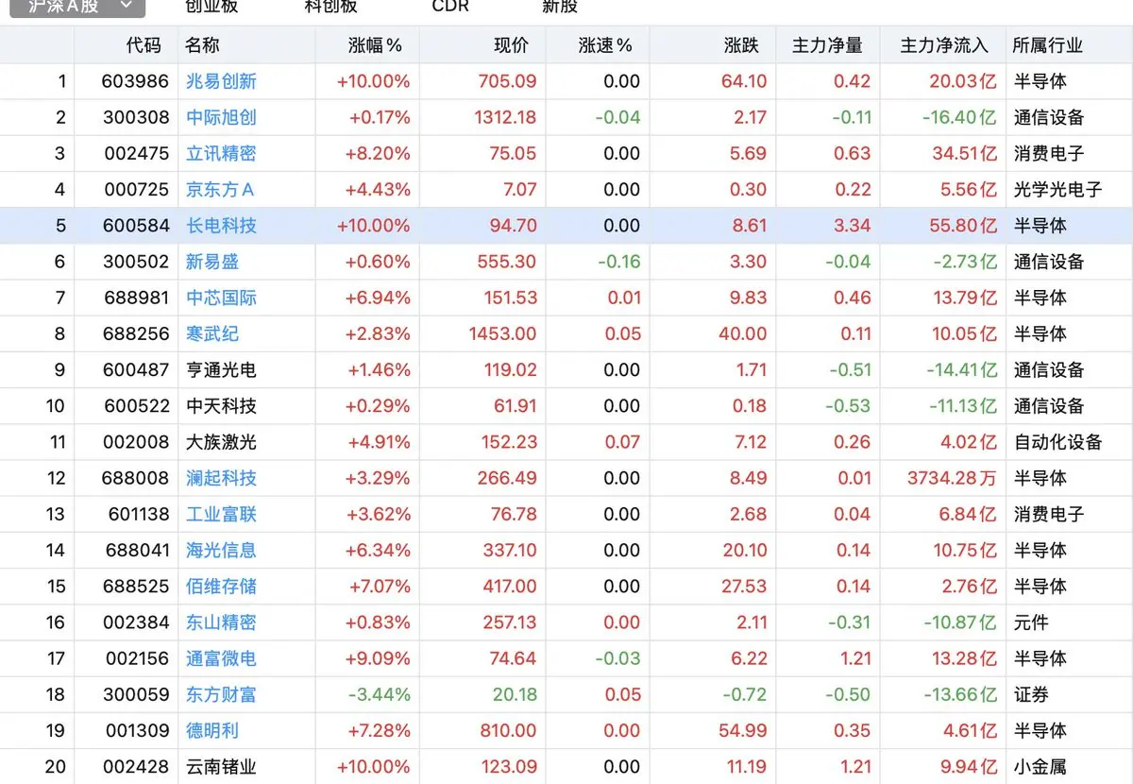Click industry 元件 in 东山精密 row
1133x784 pixels.
point(1031,622)
